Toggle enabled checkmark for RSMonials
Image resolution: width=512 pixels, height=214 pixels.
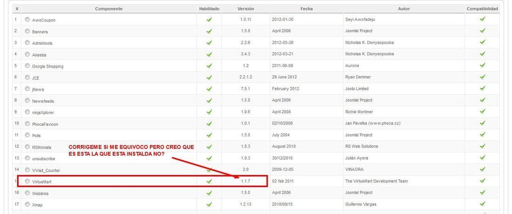(x=209, y=147)
